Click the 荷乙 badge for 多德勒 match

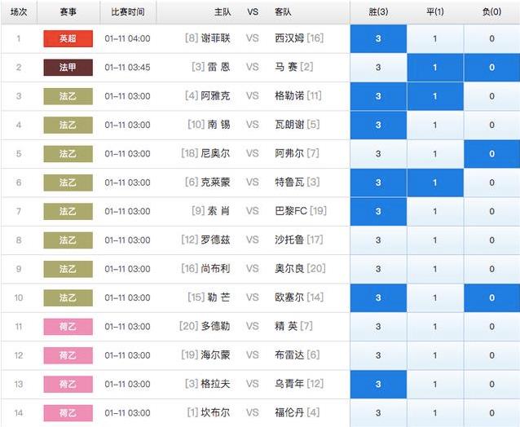pyautogui.click(x=68, y=327)
